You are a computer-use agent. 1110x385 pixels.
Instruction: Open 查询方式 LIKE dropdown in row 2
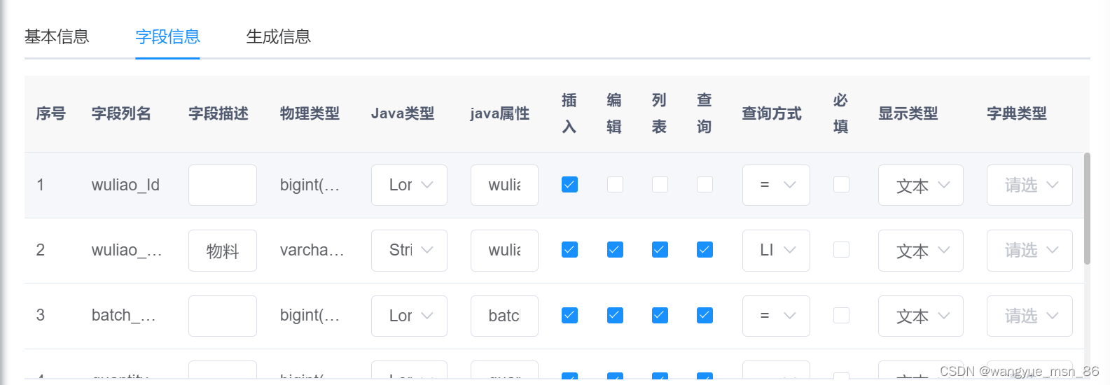[776, 250]
